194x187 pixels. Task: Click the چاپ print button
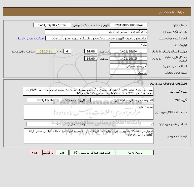pyautogui.click(x=62, y=152)
